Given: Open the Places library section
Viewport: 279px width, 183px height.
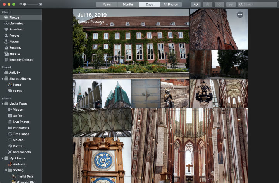Looking at the screenshot, I should pos(14,42).
